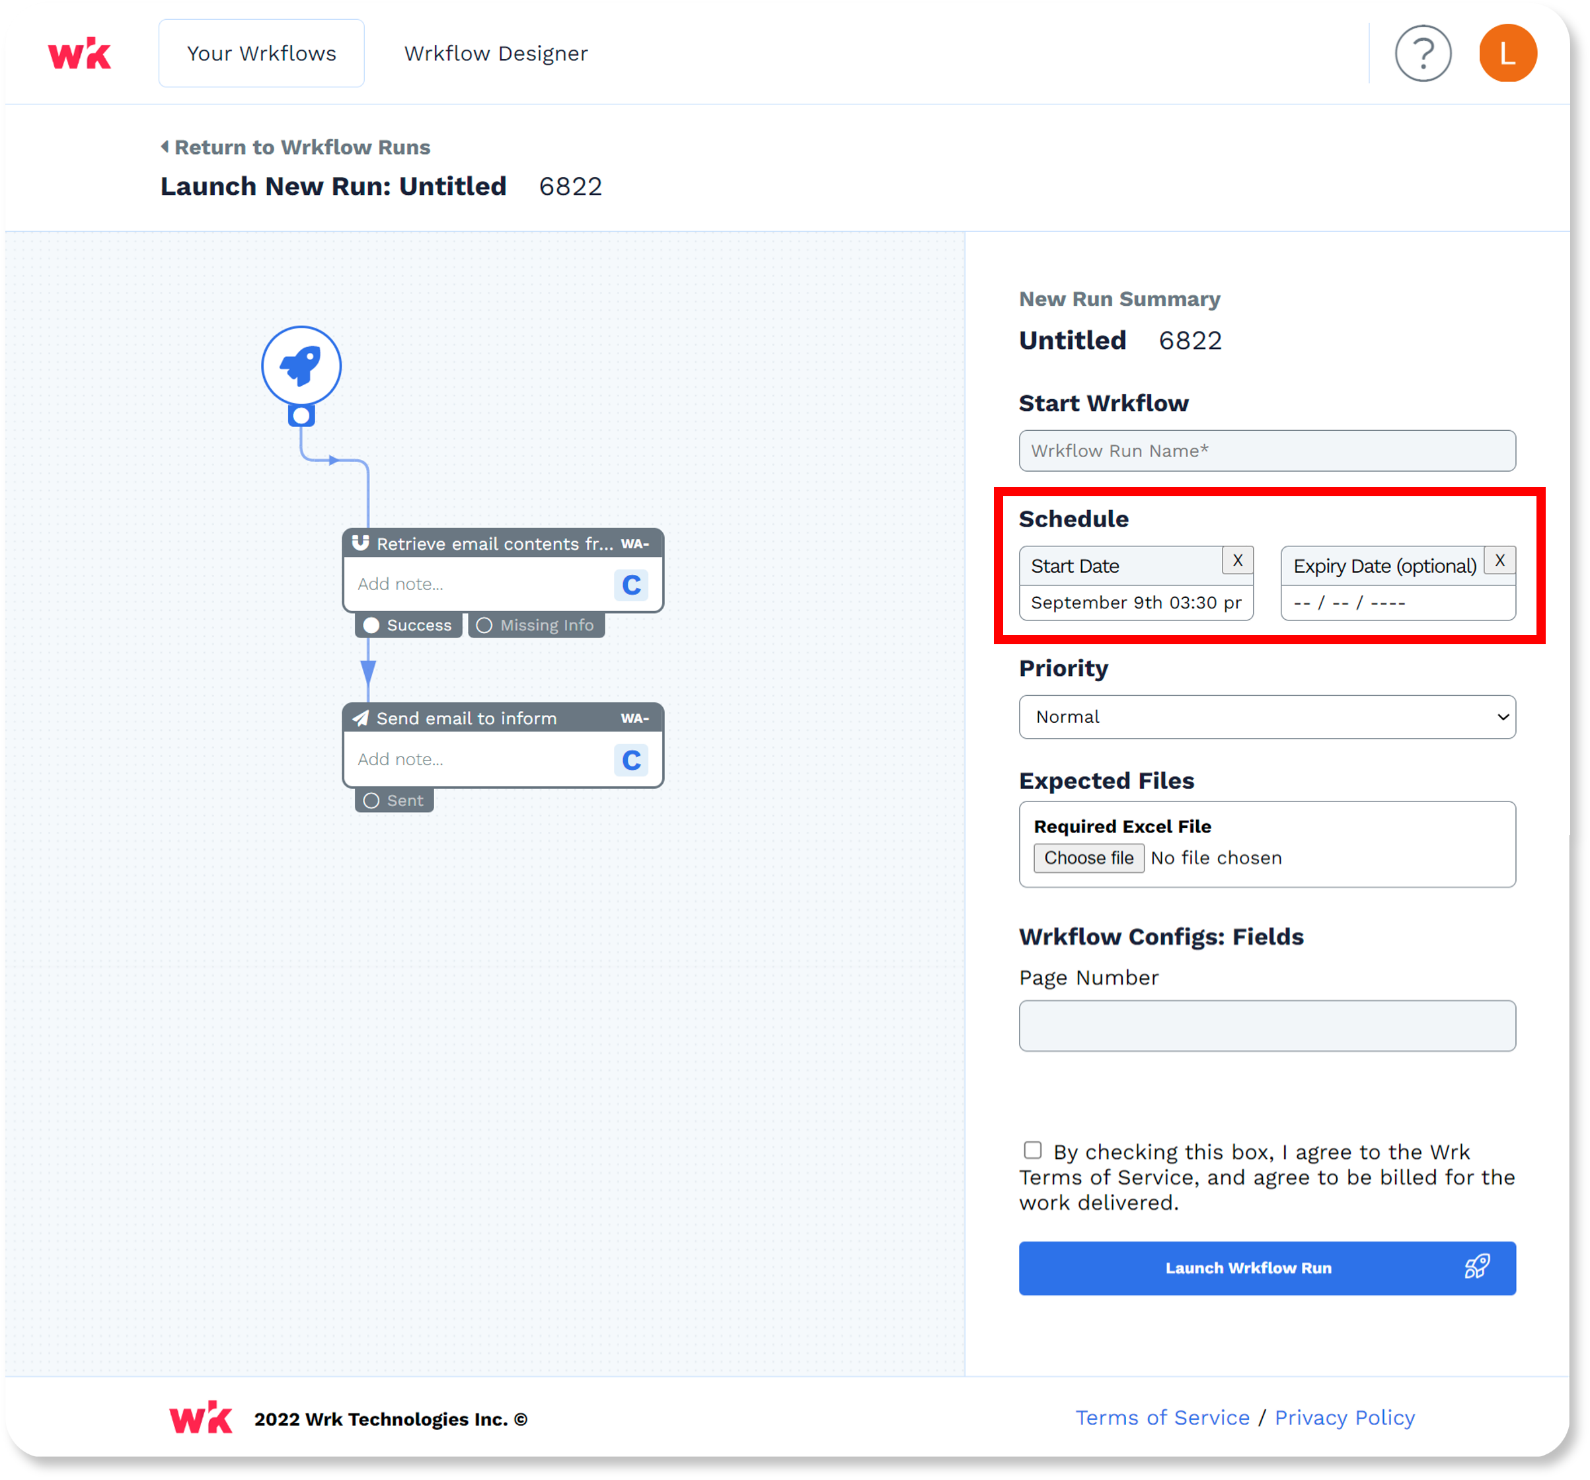Click Return to Wrkflow Runs link
The width and height of the screenshot is (1590, 1480).
click(302, 147)
